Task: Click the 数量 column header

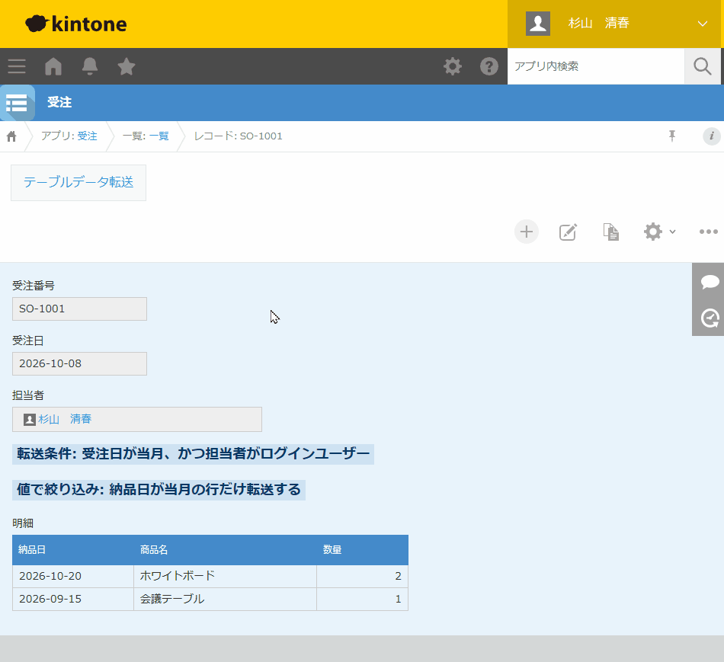Action: click(x=363, y=550)
